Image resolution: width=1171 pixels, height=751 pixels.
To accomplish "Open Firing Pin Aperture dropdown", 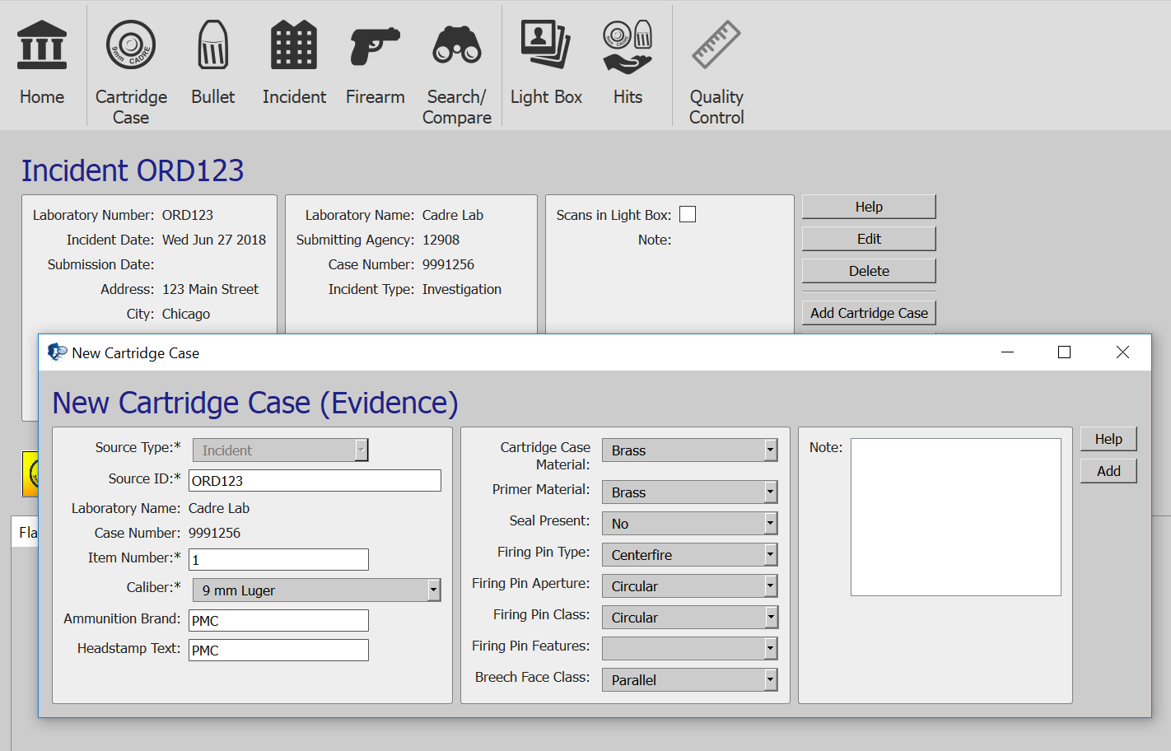I will [690, 586].
